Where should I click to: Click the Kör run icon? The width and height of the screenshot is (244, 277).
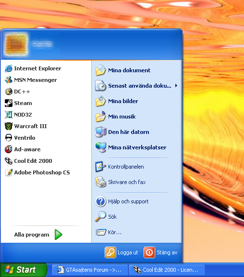pos(100,232)
